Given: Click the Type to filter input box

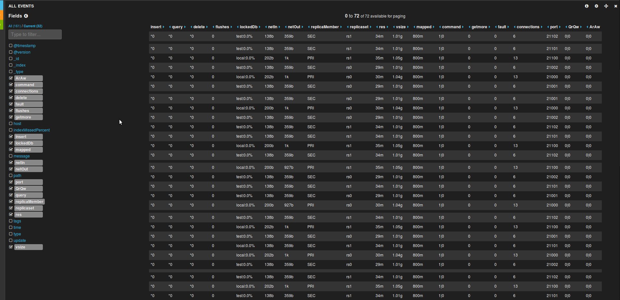Looking at the screenshot, I should point(35,34).
